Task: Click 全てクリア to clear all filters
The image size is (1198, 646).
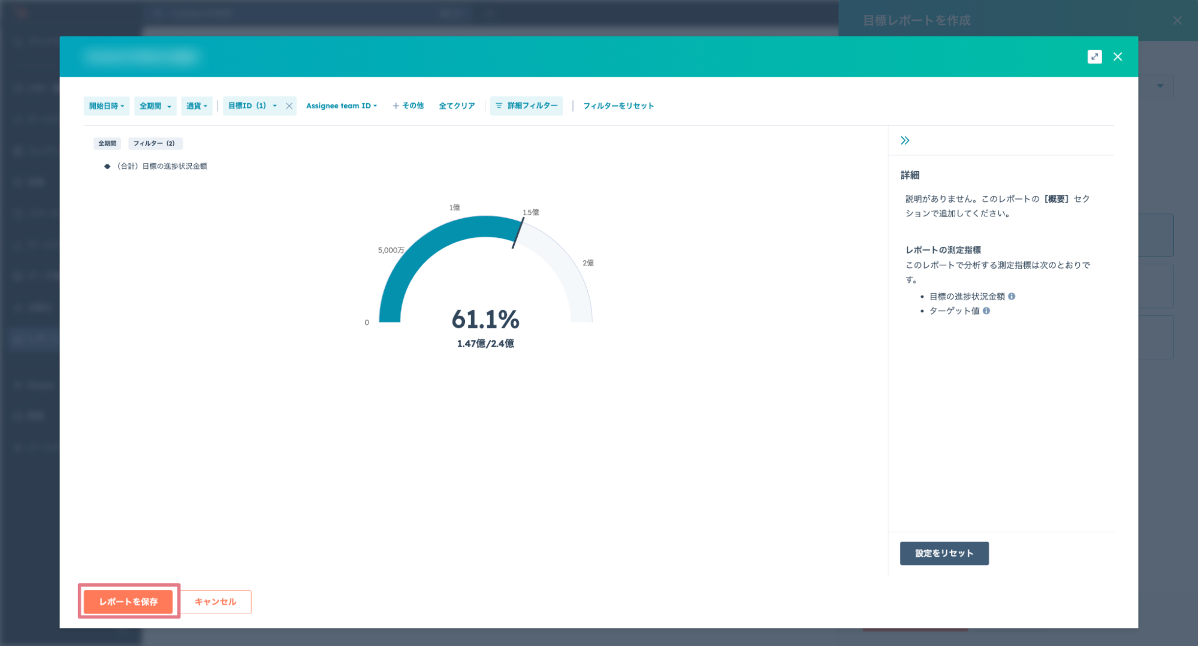Action: tap(457, 106)
